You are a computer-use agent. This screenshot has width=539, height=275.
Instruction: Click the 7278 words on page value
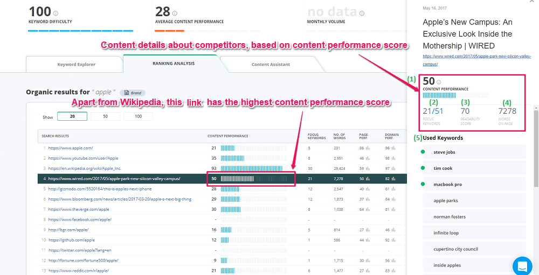click(507, 111)
